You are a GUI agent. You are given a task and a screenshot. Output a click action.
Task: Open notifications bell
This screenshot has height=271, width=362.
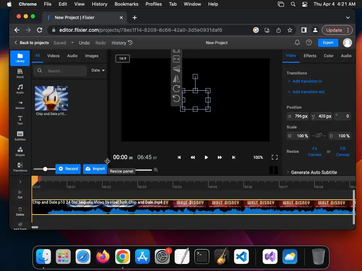(297, 43)
